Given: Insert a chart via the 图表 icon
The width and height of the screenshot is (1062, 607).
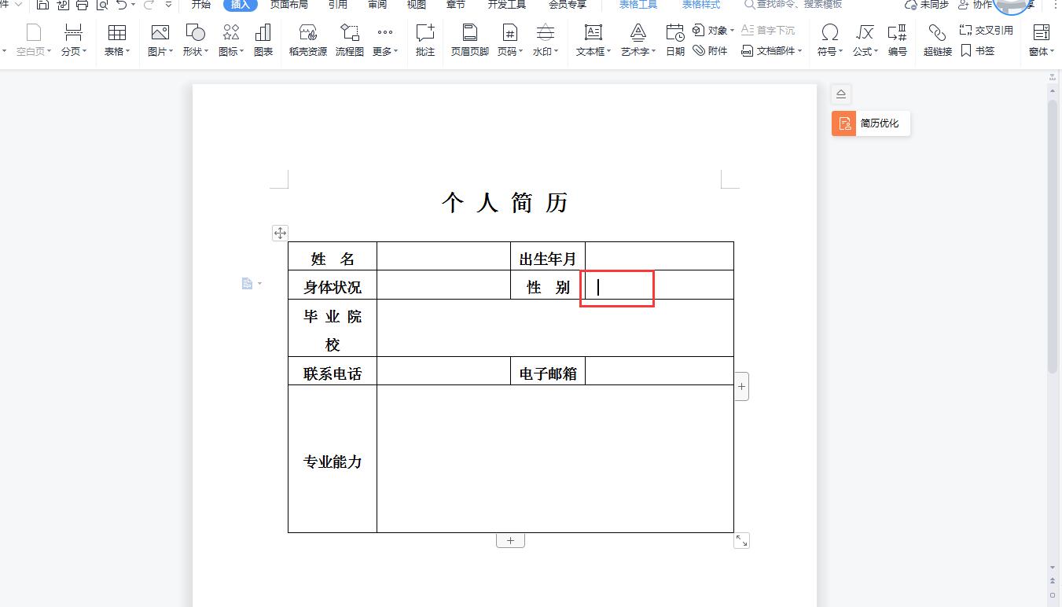Looking at the screenshot, I should coord(263,39).
